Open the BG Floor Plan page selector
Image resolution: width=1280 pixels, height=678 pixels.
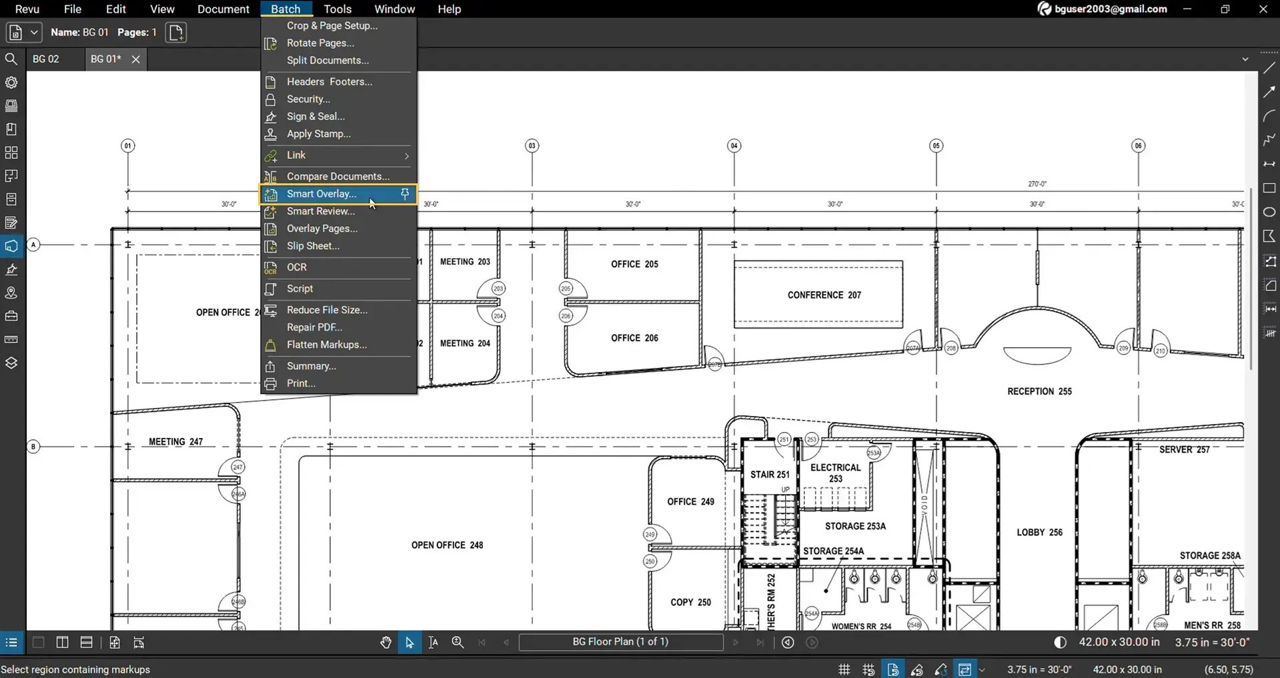(x=621, y=642)
